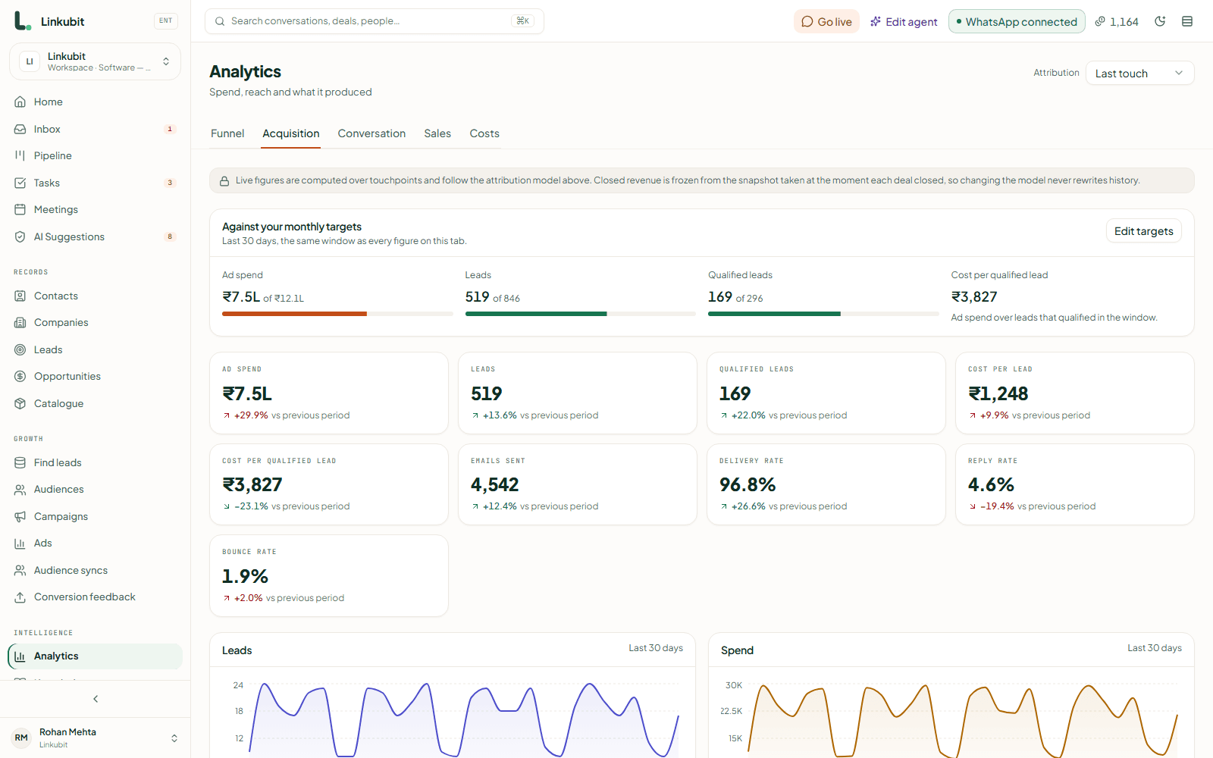
Task: Click the Ad spend progress bar
Action: click(x=337, y=314)
